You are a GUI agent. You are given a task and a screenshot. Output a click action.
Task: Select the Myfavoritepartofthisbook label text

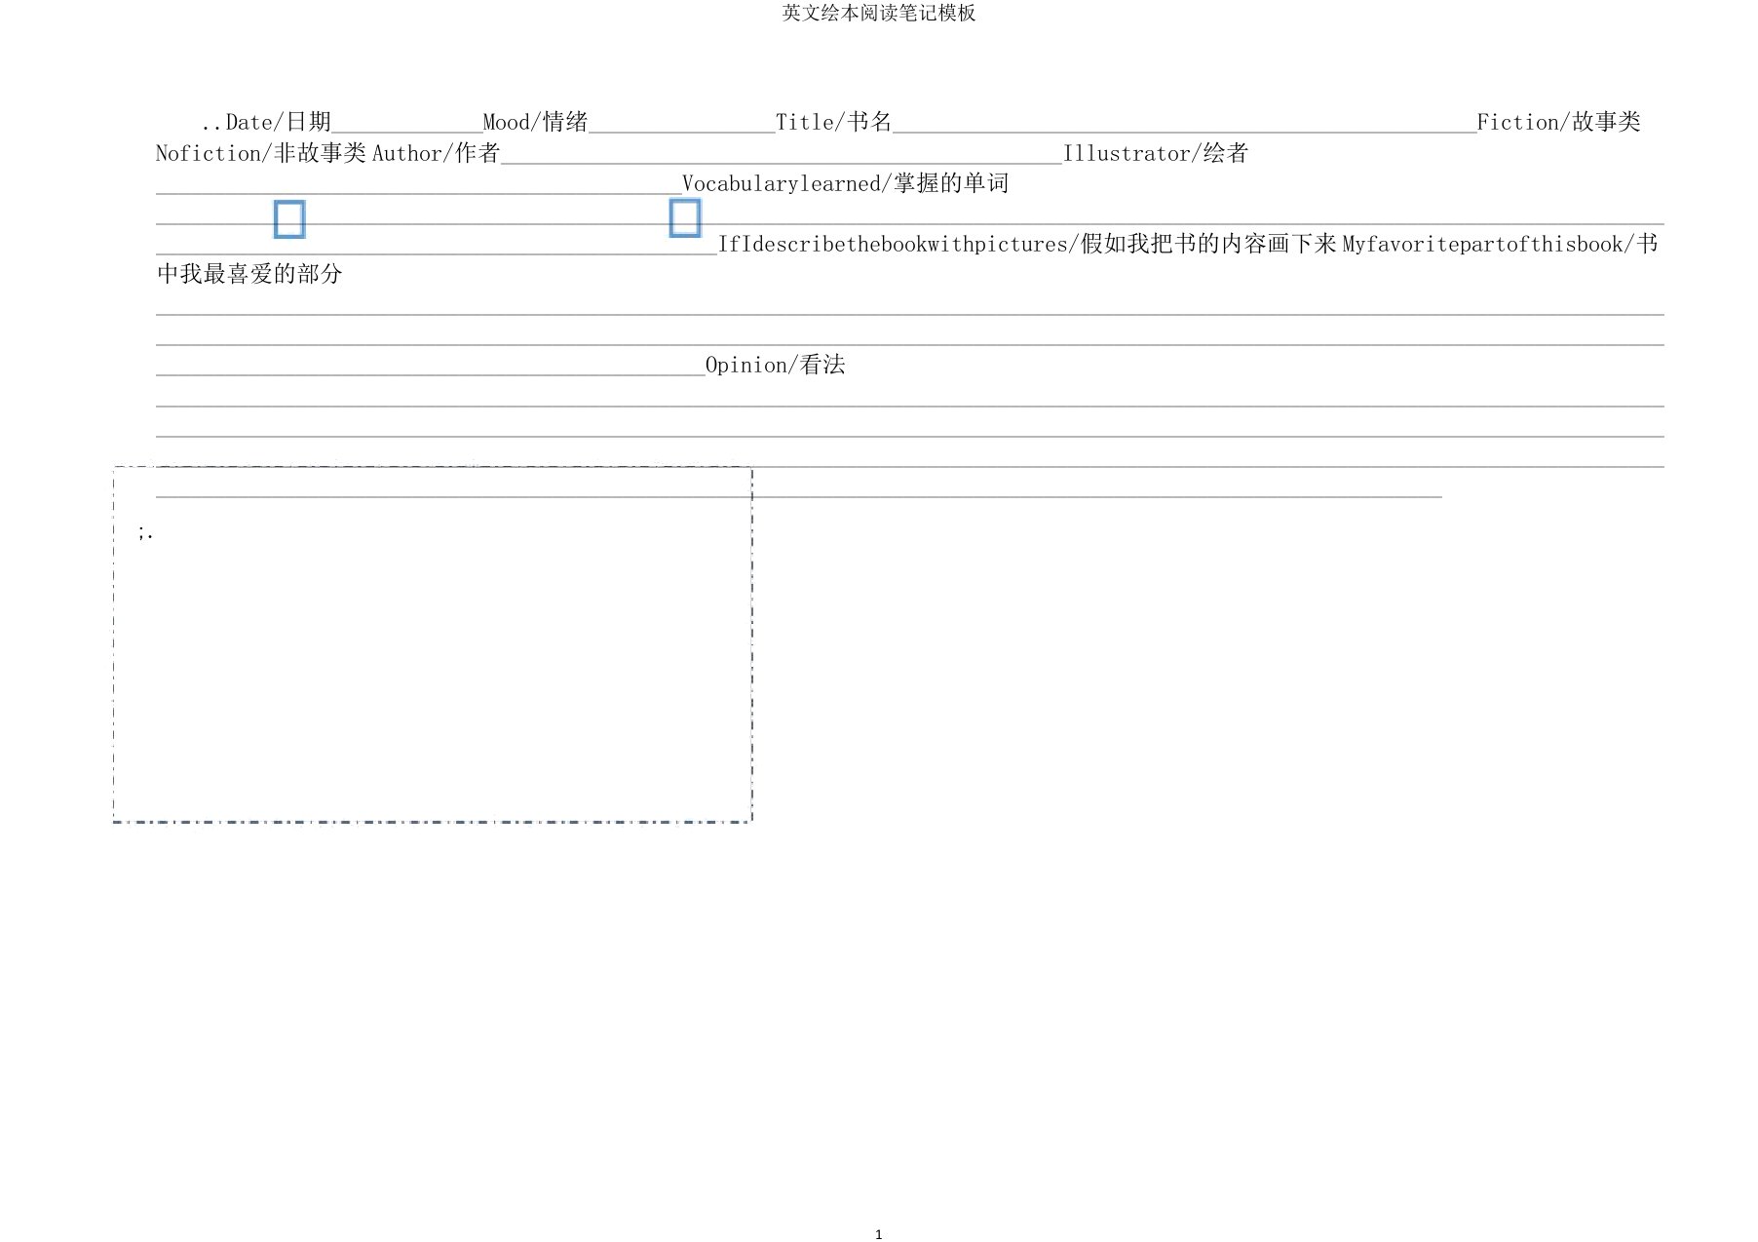tap(1482, 244)
